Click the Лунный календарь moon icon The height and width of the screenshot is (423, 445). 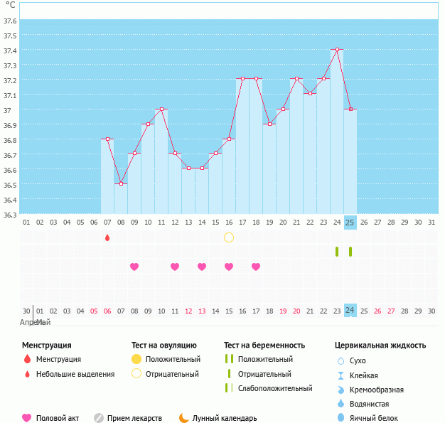pos(184,418)
